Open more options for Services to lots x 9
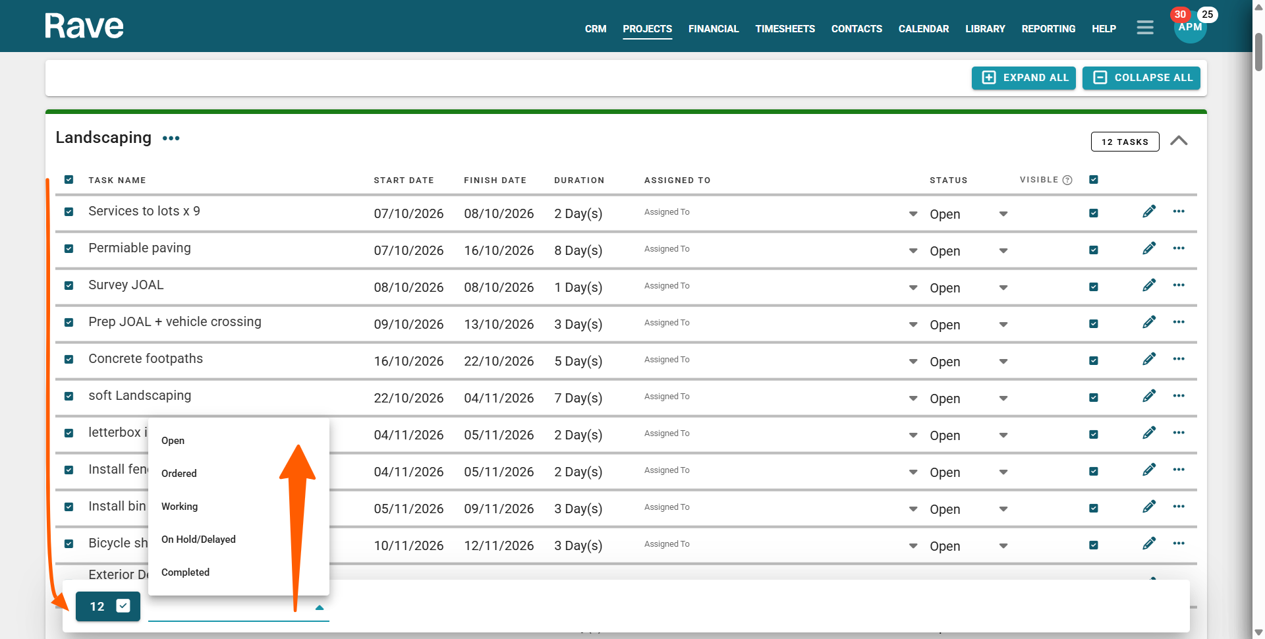Screen dimensions: 1265x639 [1179, 211]
